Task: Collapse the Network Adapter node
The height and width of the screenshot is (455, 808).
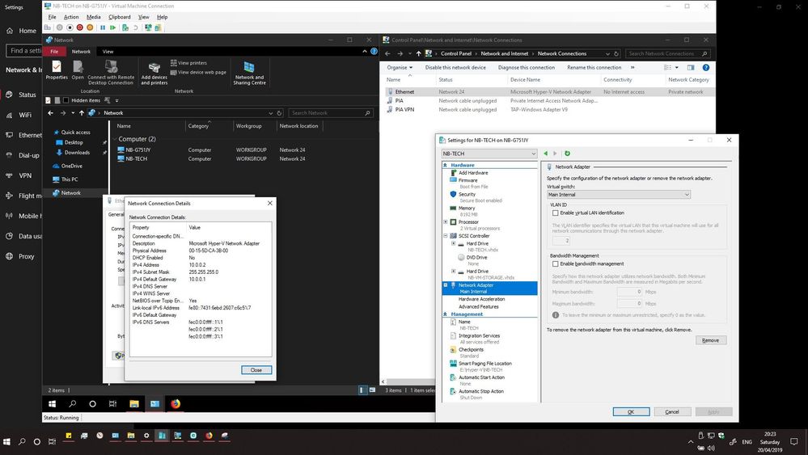Action: click(446, 284)
